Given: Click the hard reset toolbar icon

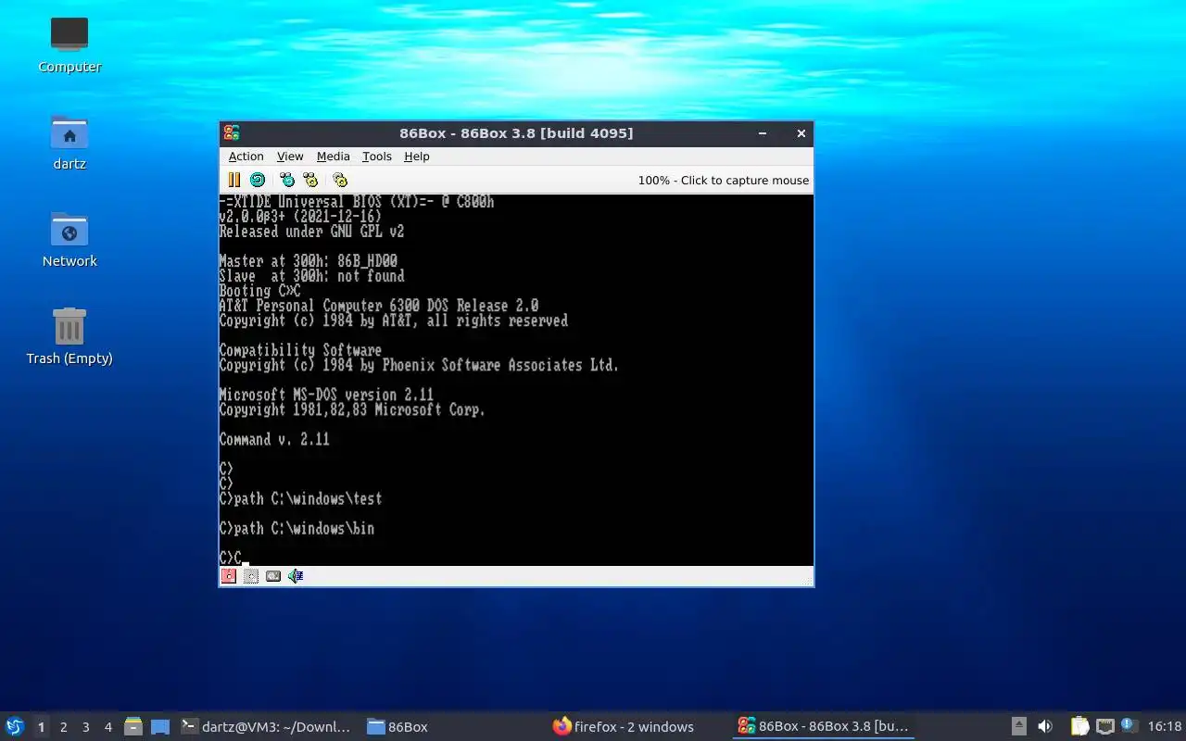Looking at the screenshot, I should click(x=258, y=180).
